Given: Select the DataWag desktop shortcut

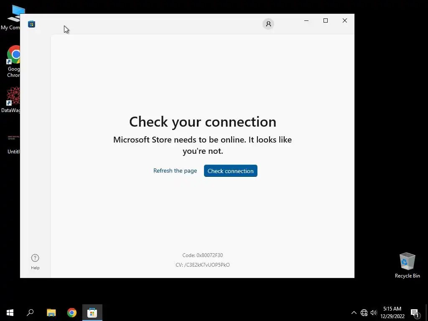Looking at the screenshot, I should click(x=11, y=99).
